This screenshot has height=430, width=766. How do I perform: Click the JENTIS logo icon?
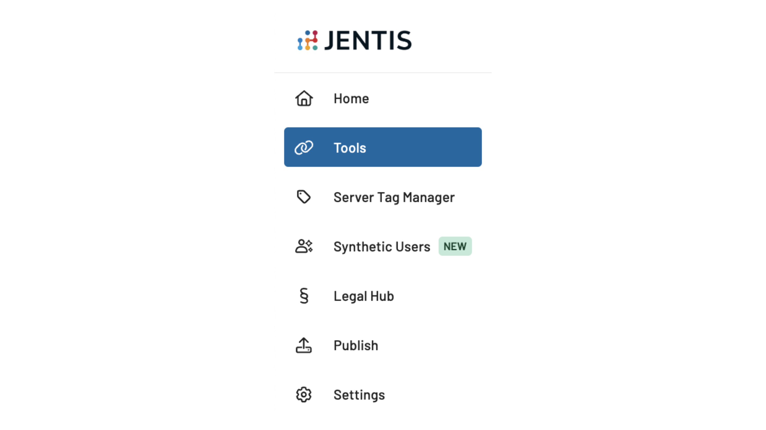point(307,39)
